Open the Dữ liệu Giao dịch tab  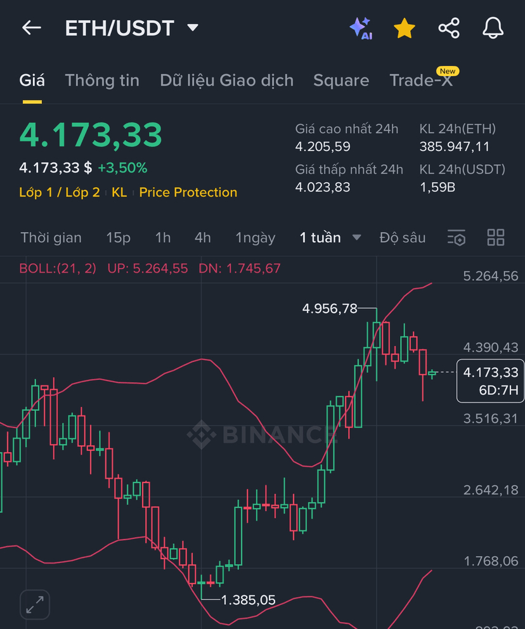click(226, 81)
